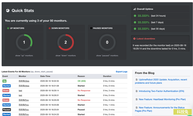The image size is (193, 116).
Task: Open 科技兔Ping monitor in the Paused row
Action: (x=24, y=110)
